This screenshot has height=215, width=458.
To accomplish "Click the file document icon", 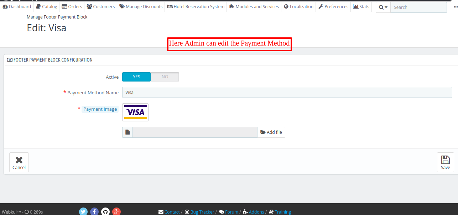I will coord(127,132).
